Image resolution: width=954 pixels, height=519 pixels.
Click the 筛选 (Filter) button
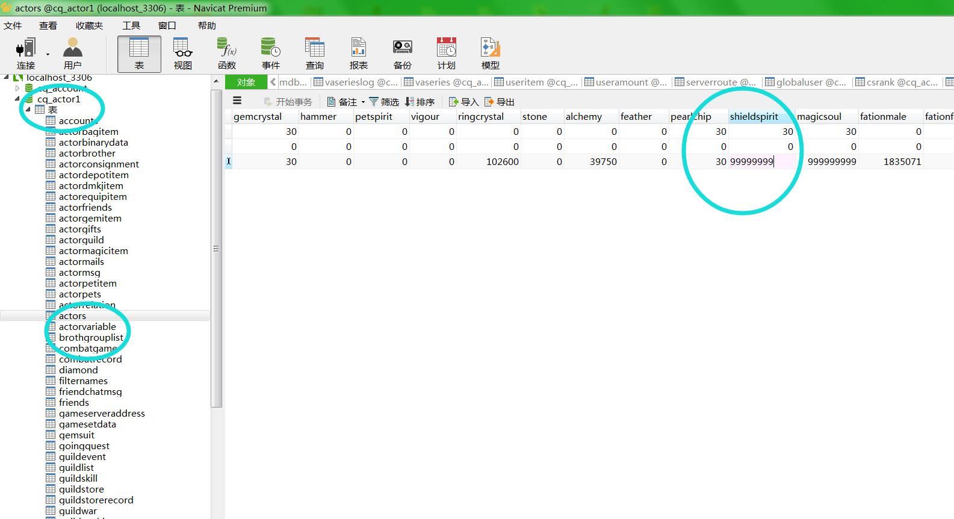click(x=384, y=102)
